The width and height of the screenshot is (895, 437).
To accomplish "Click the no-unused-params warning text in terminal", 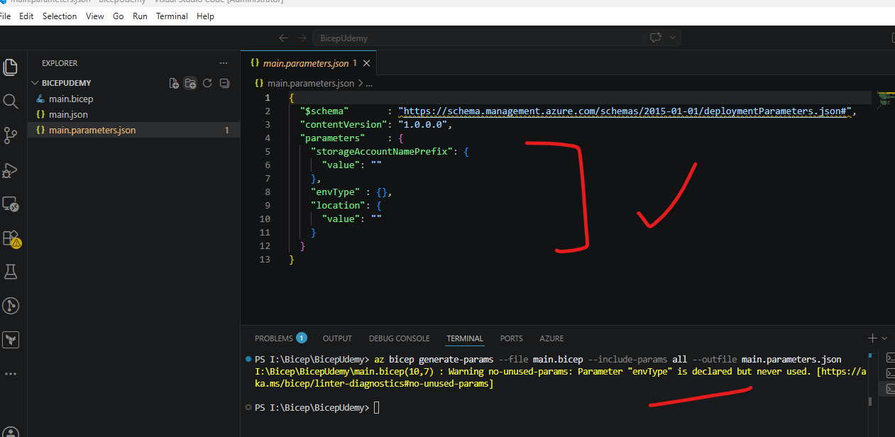I will (560, 377).
